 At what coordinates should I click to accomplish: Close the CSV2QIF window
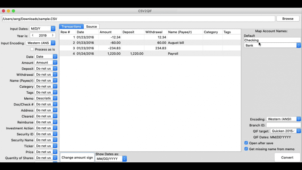(x=3, y=11)
